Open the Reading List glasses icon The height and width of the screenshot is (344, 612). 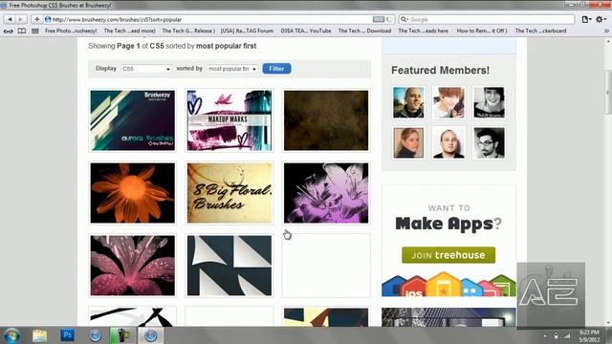pos(9,31)
